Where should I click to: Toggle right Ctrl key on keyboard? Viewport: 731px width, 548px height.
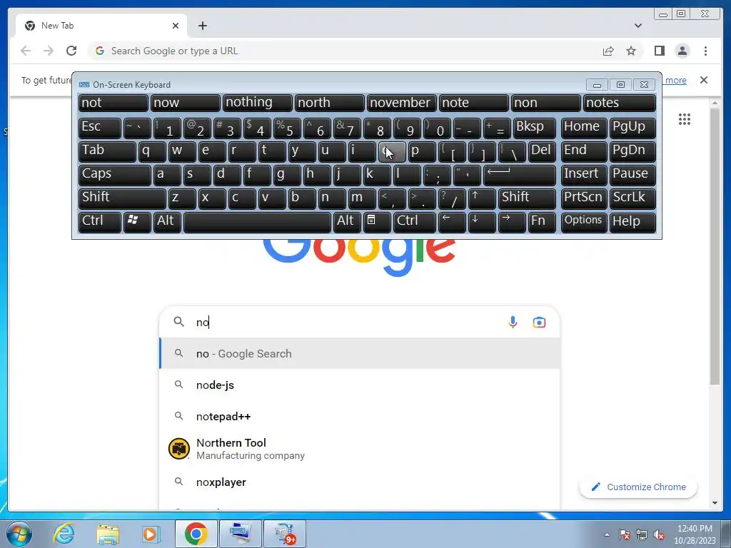coord(415,222)
